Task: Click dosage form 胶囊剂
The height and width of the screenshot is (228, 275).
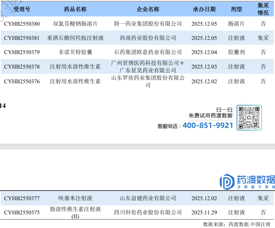Action: pyautogui.click(x=236, y=52)
